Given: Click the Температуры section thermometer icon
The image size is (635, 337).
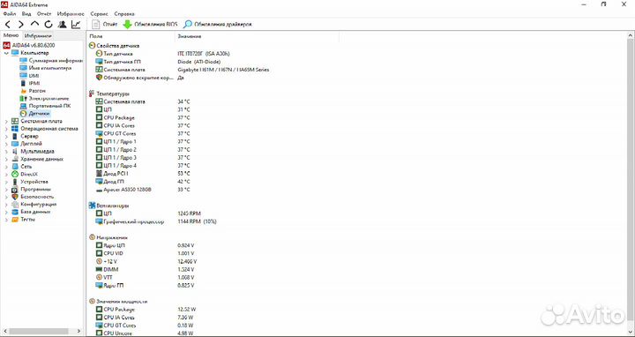Looking at the screenshot, I should click(x=92, y=94).
